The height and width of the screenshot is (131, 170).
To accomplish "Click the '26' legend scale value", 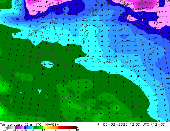I will (x=56, y=130).
